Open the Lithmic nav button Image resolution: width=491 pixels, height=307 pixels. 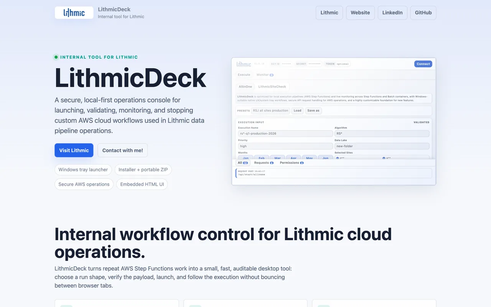point(330,13)
